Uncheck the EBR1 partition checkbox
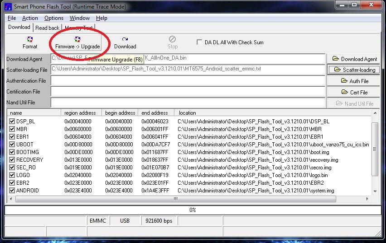The height and width of the screenshot is (243, 386). click(x=12, y=137)
